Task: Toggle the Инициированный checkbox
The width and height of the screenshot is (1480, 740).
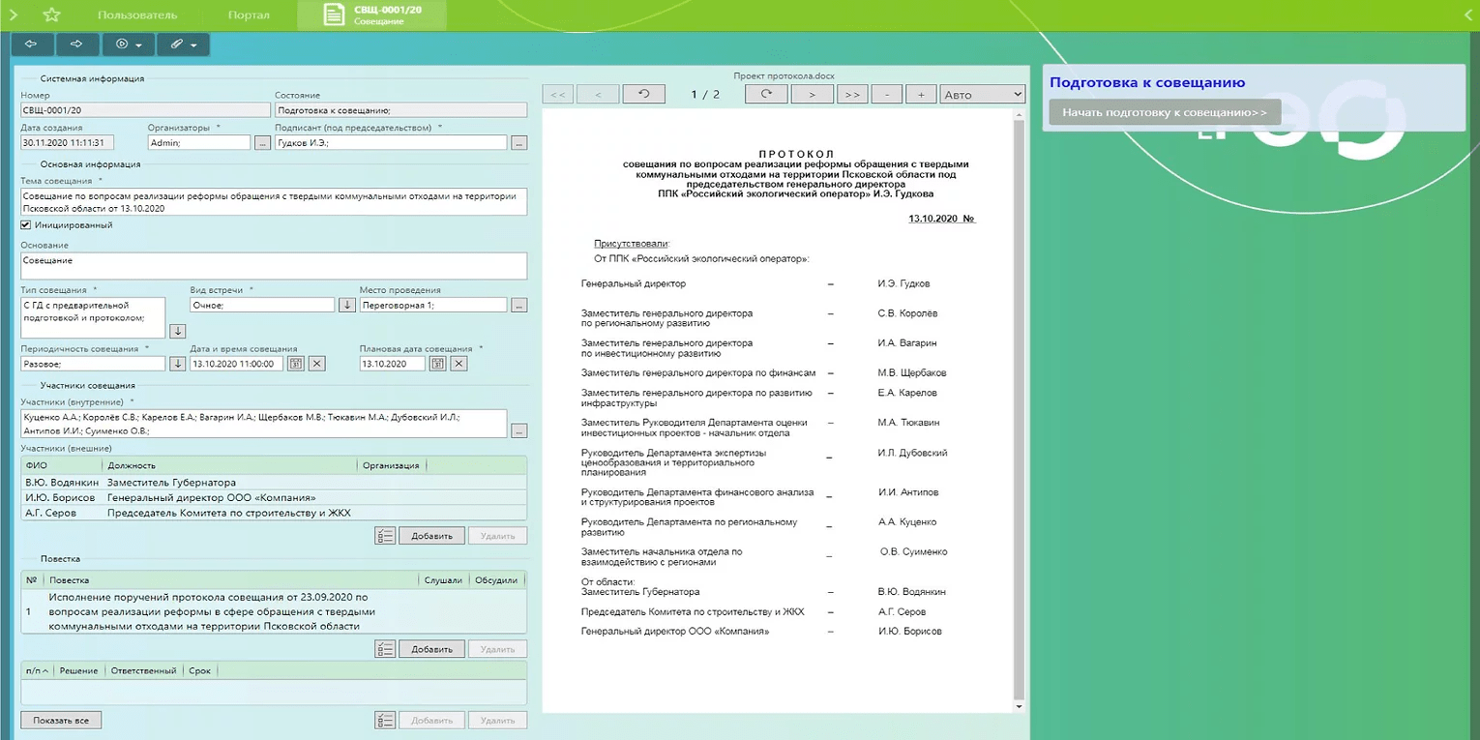Action: tap(26, 225)
